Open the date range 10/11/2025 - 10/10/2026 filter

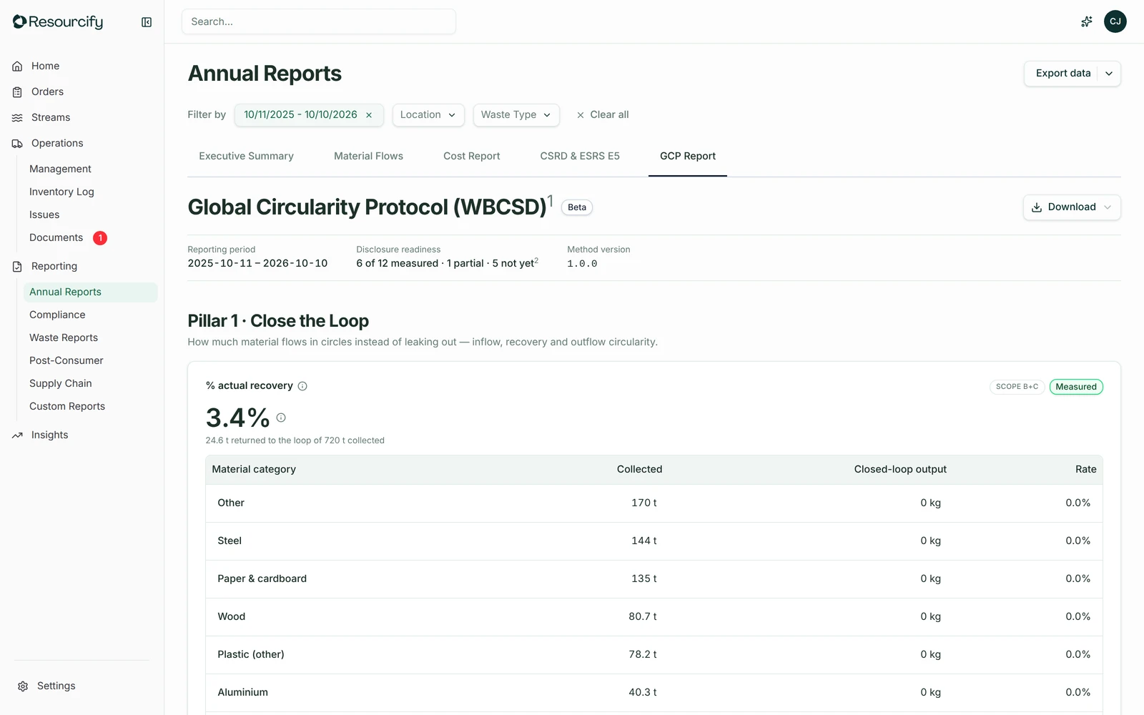[300, 114]
